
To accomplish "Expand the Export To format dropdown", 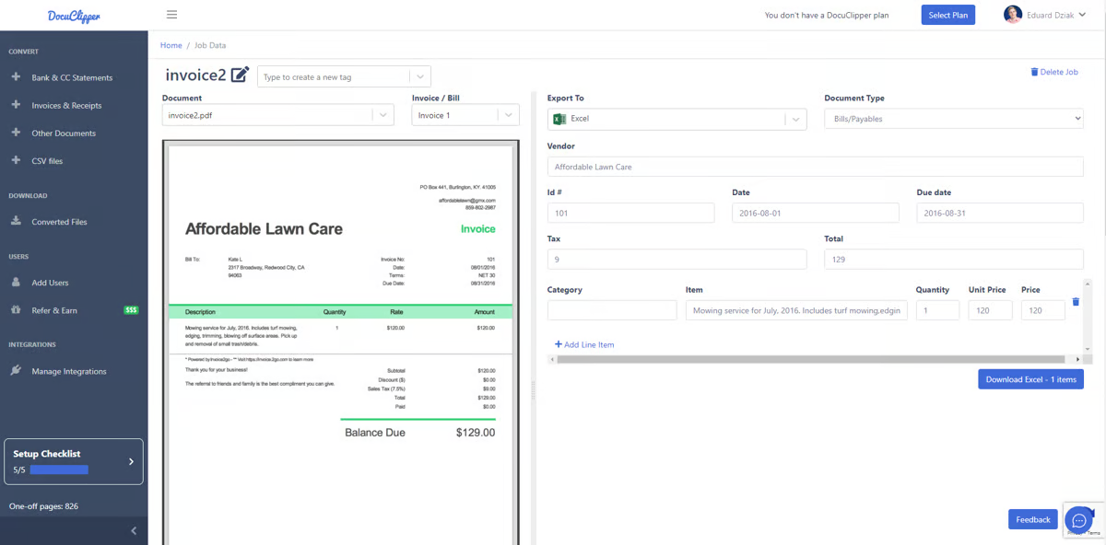I will point(794,118).
